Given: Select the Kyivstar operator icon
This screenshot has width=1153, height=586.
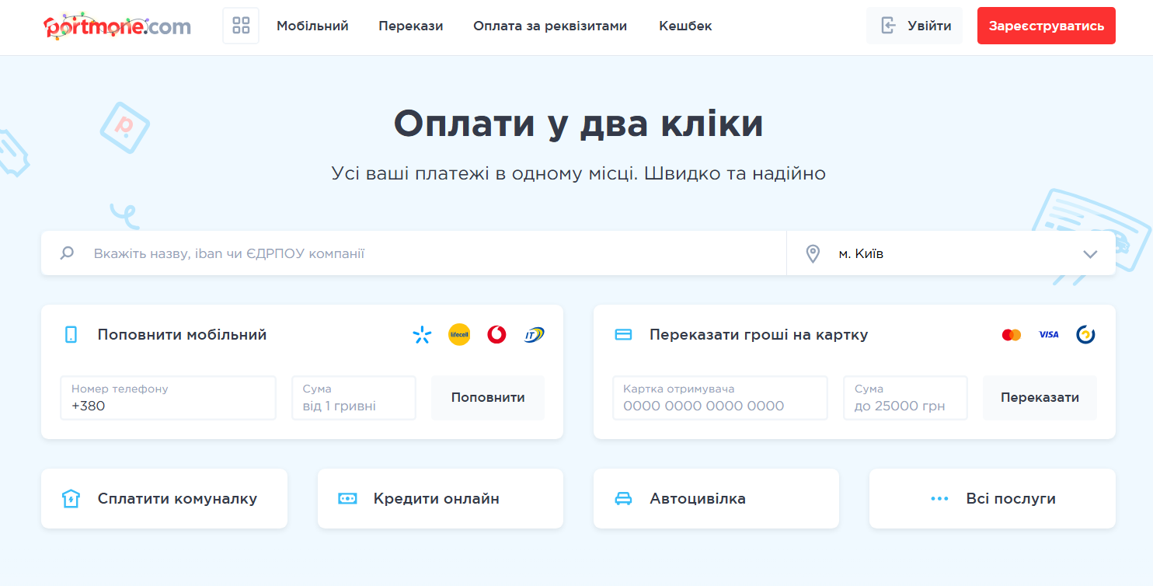Looking at the screenshot, I should pyautogui.click(x=422, y=335).
